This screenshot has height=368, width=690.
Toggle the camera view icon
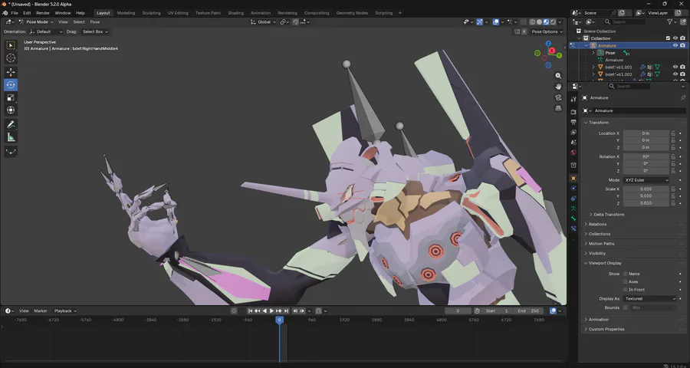(x=558, y=97)
